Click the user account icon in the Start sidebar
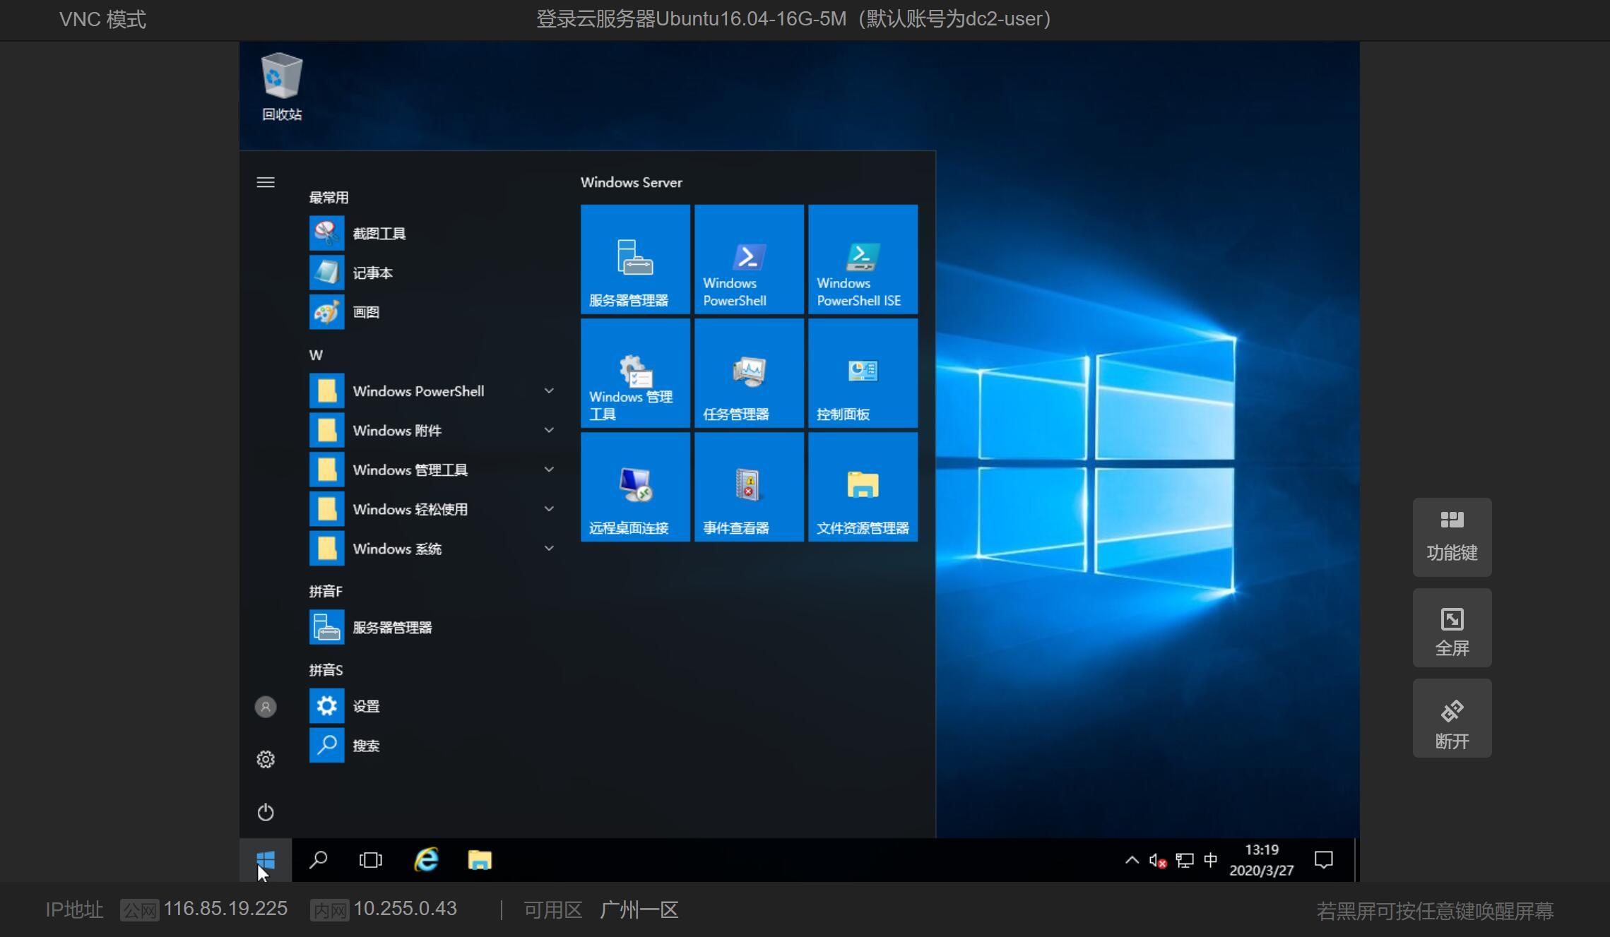1610x937 pixels. [x=266, y=707]
